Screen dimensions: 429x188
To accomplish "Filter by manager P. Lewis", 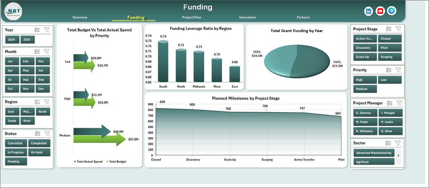I will (x=390, y=122).
